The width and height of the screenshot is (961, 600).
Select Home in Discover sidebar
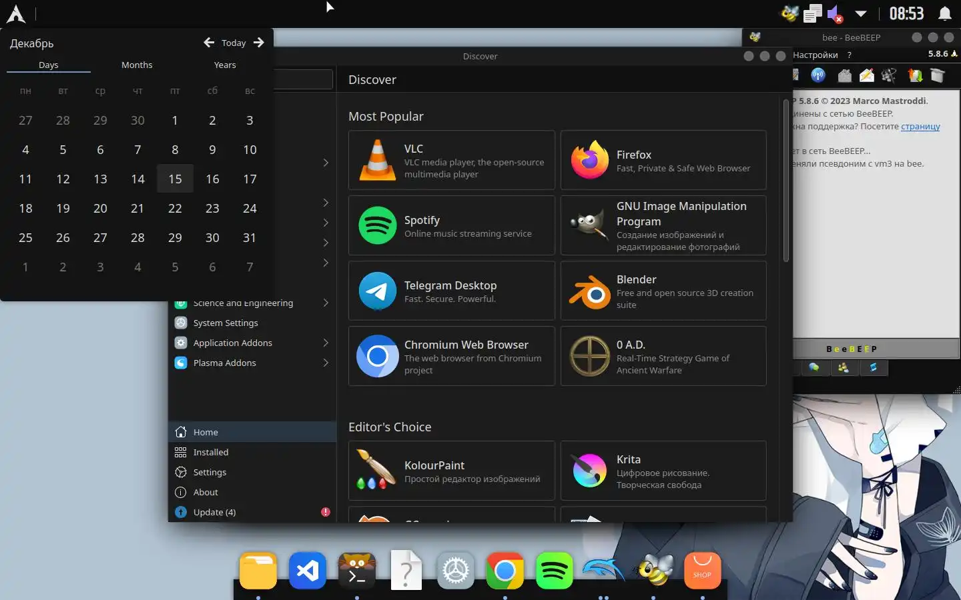[252, 432]
